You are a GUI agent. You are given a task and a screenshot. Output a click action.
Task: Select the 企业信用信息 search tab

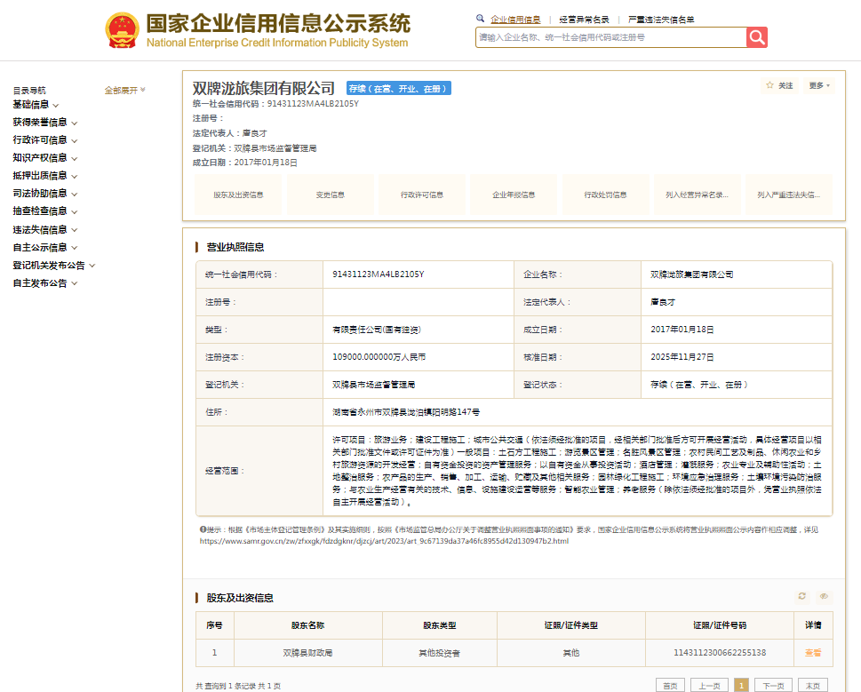click(515, 20)
